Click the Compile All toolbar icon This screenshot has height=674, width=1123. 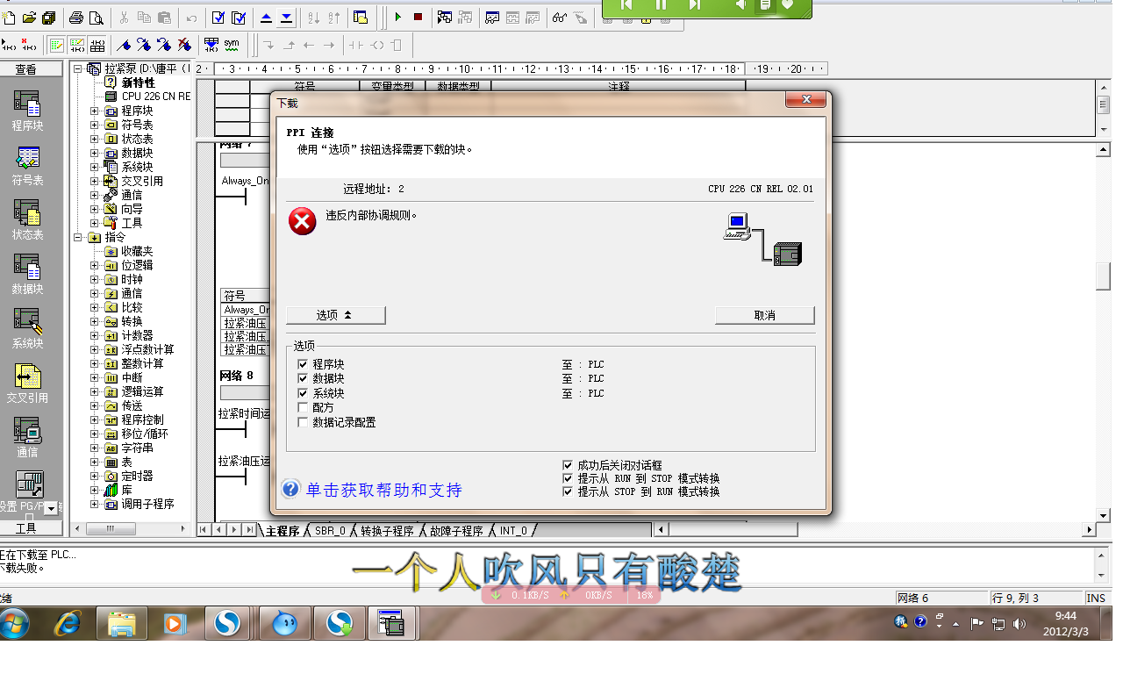coord(238,18)
